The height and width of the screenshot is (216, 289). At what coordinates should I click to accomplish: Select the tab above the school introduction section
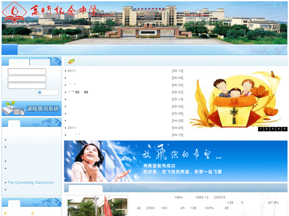tap(85, 188)
